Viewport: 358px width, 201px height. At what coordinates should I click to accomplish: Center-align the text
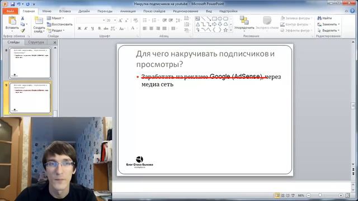(x=151, y=28)
